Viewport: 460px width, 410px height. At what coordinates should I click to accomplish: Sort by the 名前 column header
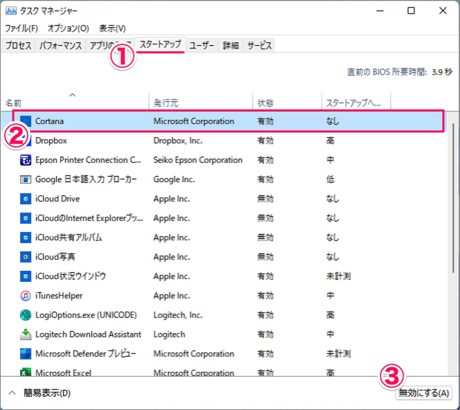click(75, 100)
